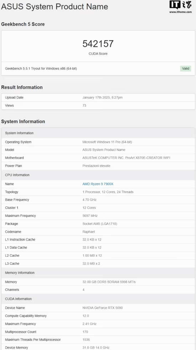
Task: Click the Result Information heading
Action: [x=22, y=87]
